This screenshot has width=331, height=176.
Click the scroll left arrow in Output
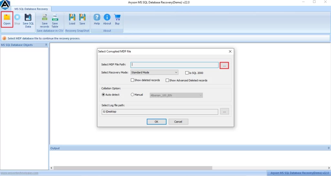coord(51,168)
